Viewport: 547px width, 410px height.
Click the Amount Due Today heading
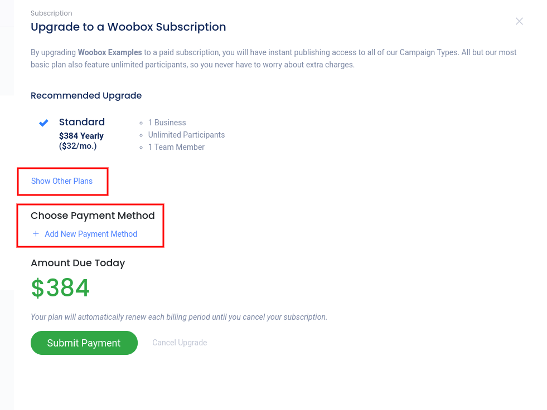78,263
